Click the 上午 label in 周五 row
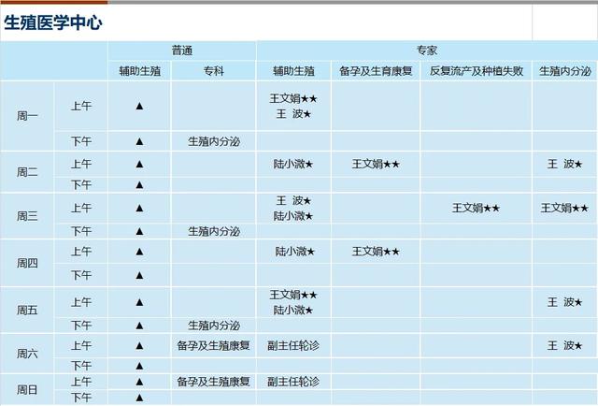 pos(81,302)
